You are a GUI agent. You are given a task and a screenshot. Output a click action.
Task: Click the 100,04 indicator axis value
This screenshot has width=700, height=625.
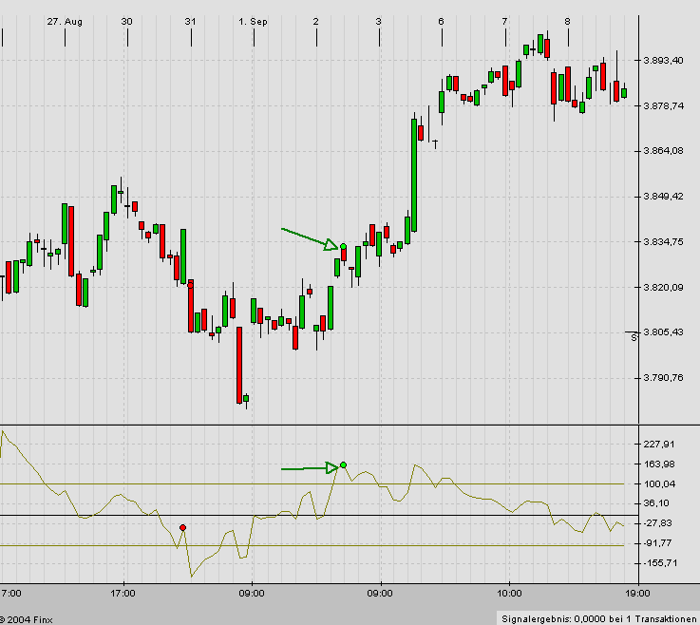tap(659, 484)
